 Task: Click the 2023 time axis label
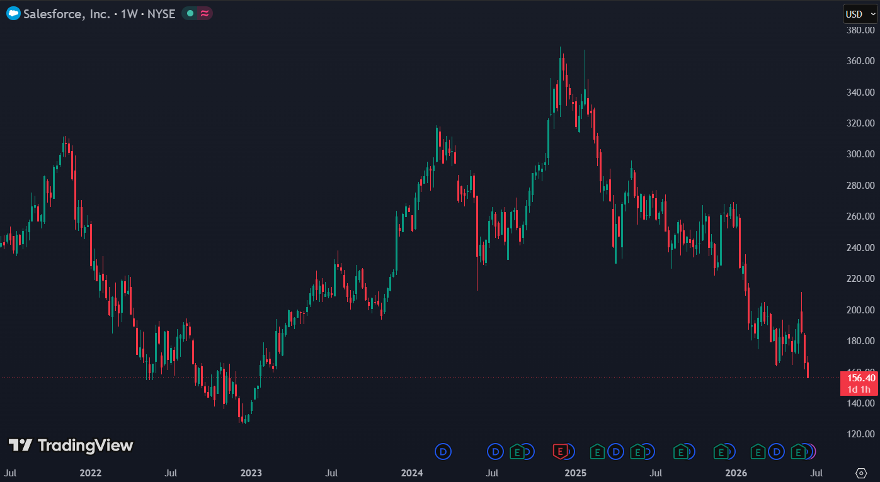[x=251, y=473]
